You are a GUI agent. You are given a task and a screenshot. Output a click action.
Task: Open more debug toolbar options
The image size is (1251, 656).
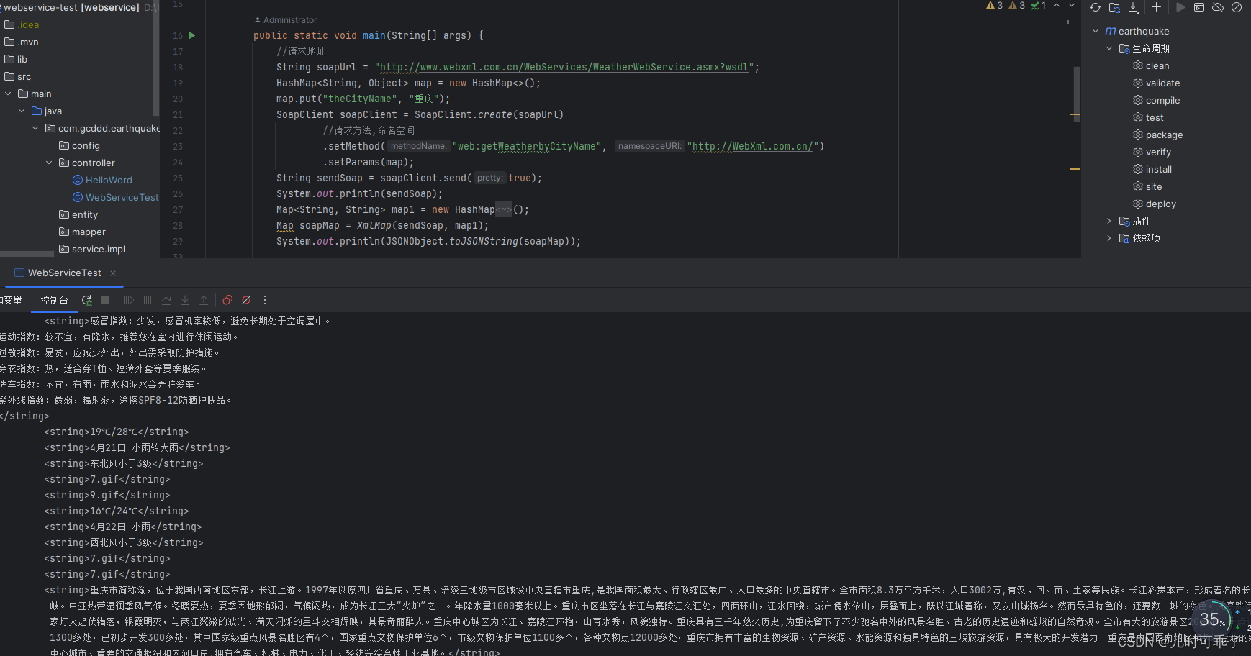(265, 300)
